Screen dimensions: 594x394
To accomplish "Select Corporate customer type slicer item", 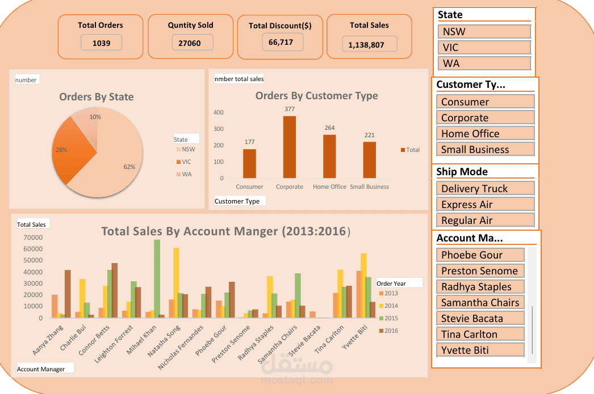I will (486, 117).
